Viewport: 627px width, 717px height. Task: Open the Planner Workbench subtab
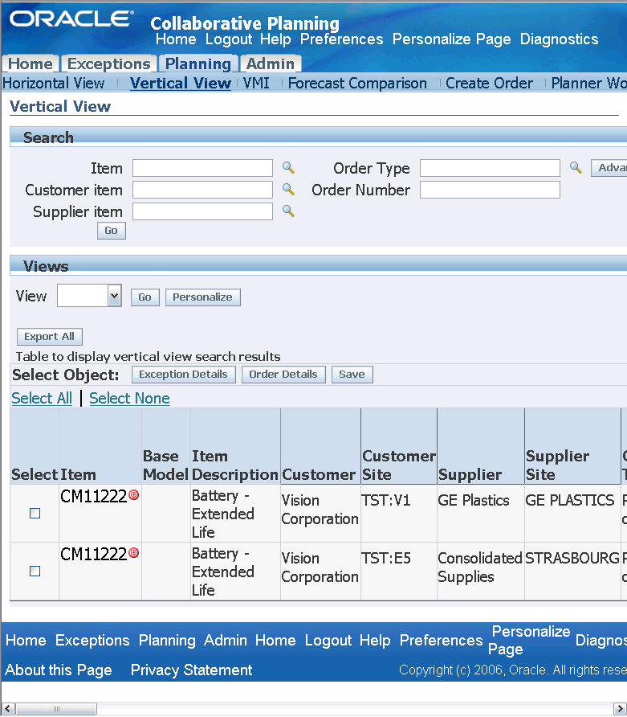click(x=588, y=84)
